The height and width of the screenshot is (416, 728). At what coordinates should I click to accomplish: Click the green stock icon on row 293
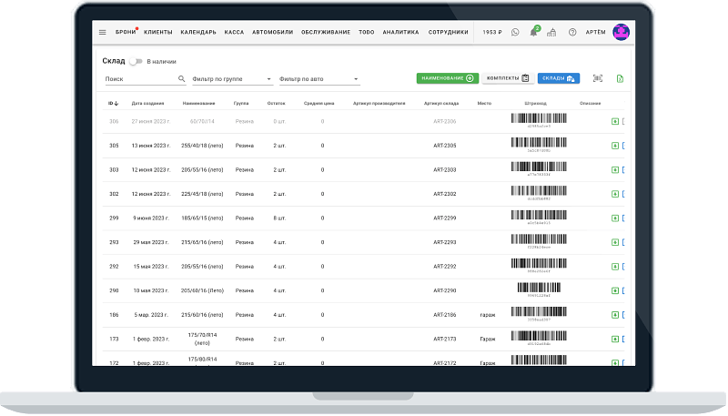pos(615,242)
